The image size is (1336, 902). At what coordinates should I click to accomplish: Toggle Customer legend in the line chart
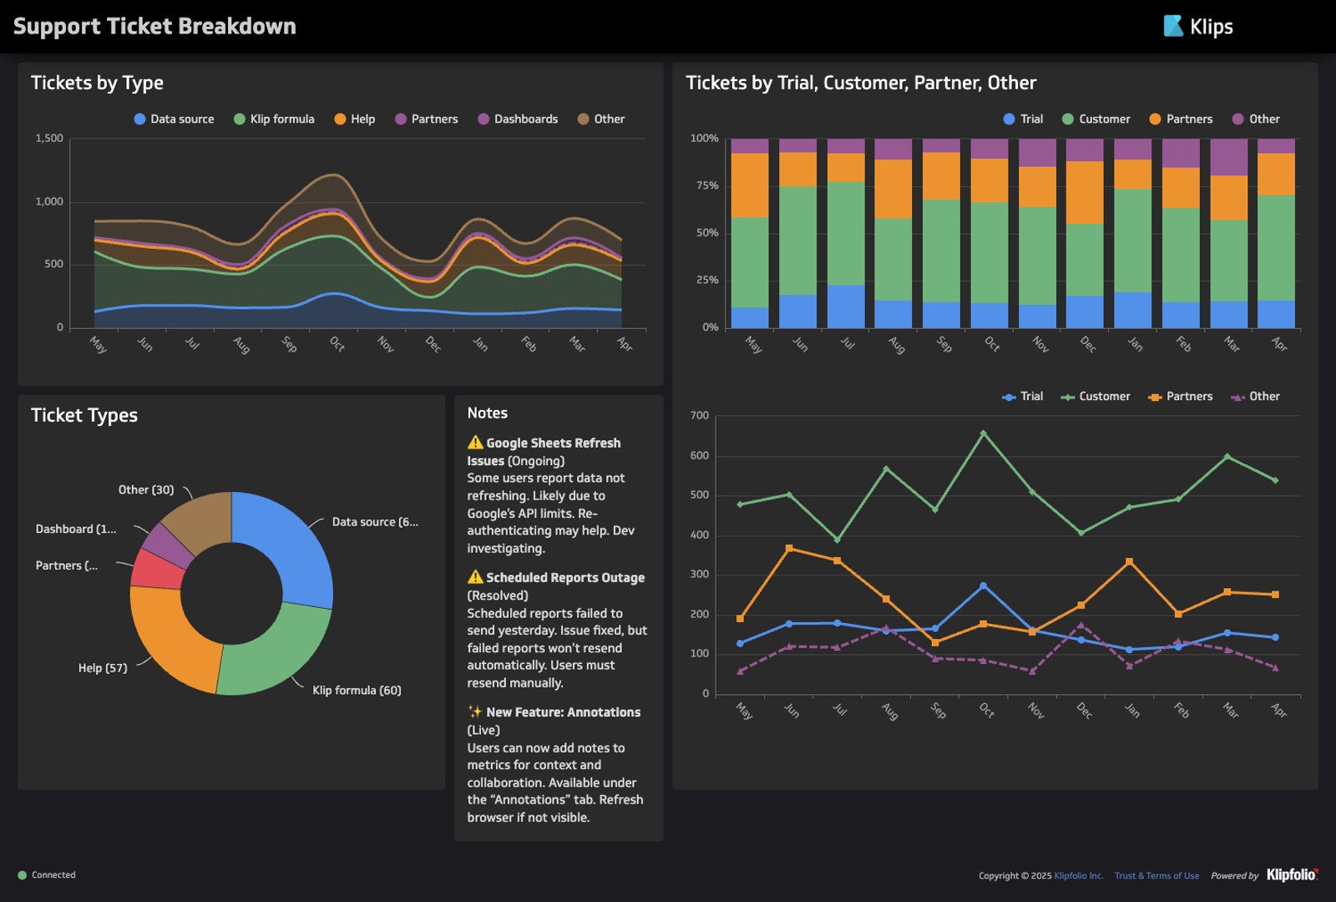1096,397
